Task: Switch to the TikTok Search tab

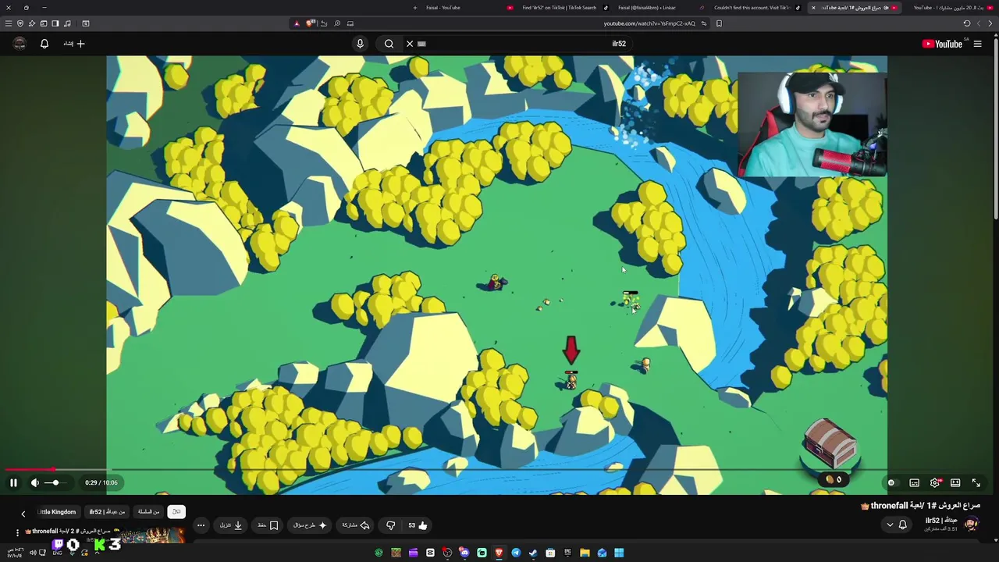Action: pyautogui.click(x=559, y=8)
